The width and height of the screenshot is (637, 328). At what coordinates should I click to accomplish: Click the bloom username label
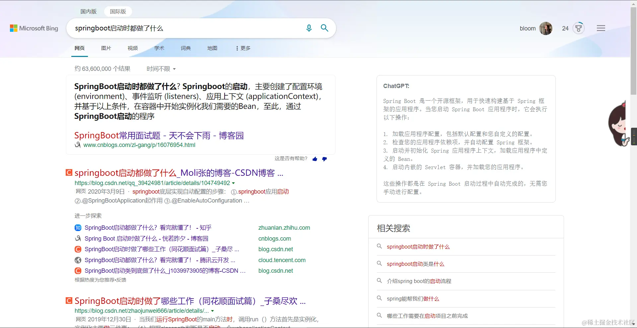pos(528,28)
